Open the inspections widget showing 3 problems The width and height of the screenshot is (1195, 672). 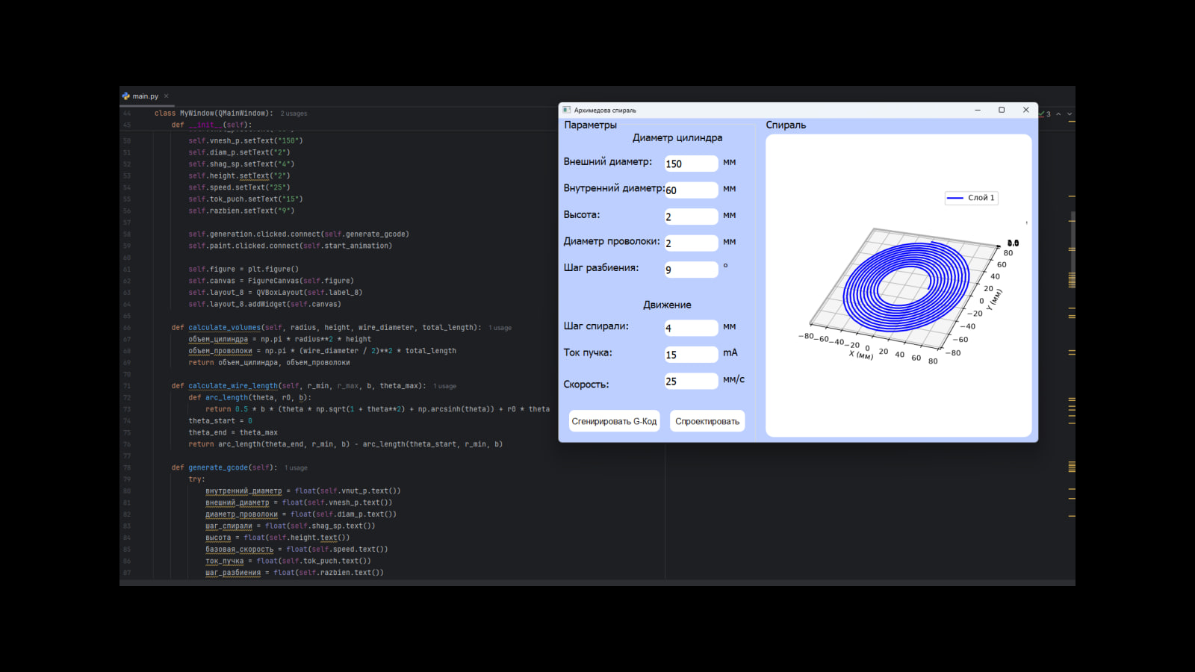tap(1045, 114)
